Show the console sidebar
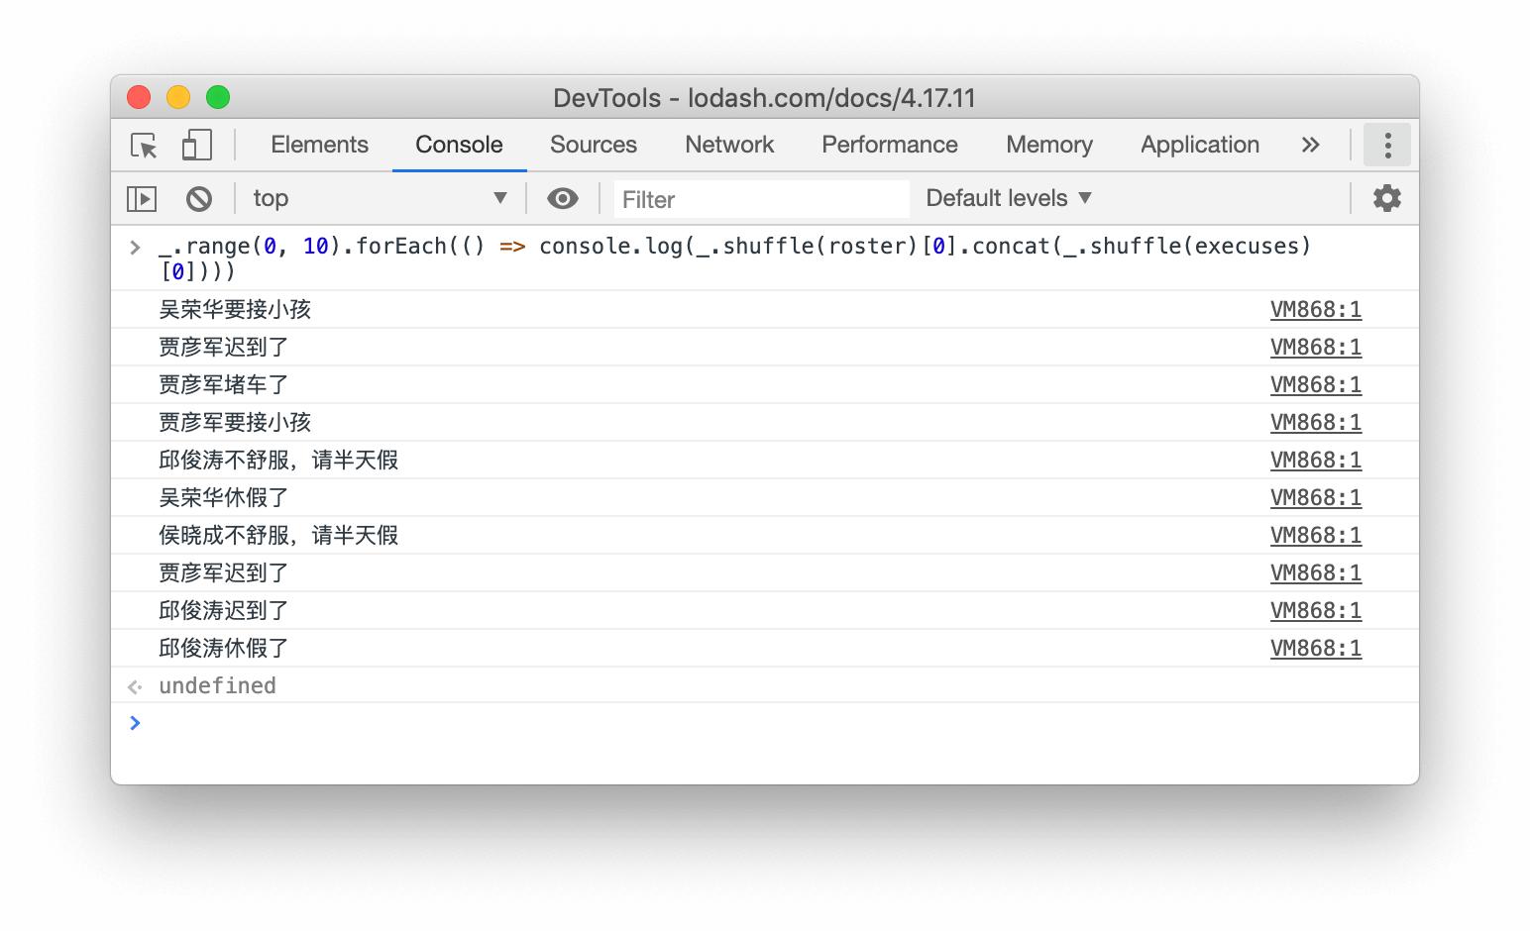 coord(142,199)
